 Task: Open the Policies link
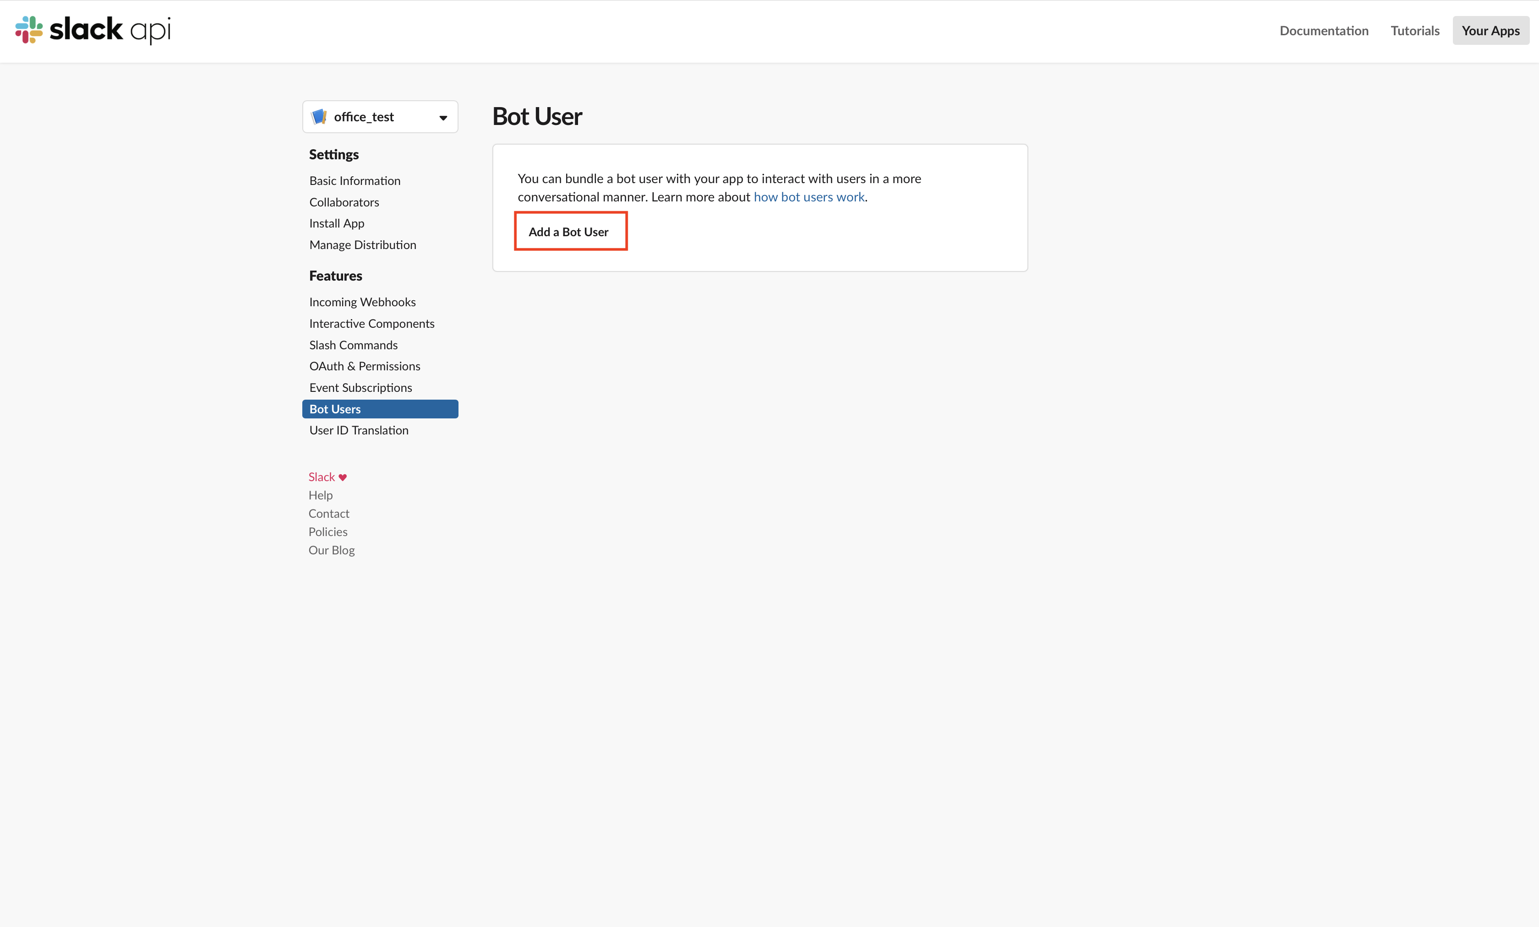[x=328, y=532]
